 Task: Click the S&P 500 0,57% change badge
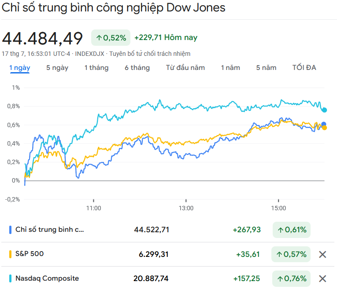click(291, 254)
